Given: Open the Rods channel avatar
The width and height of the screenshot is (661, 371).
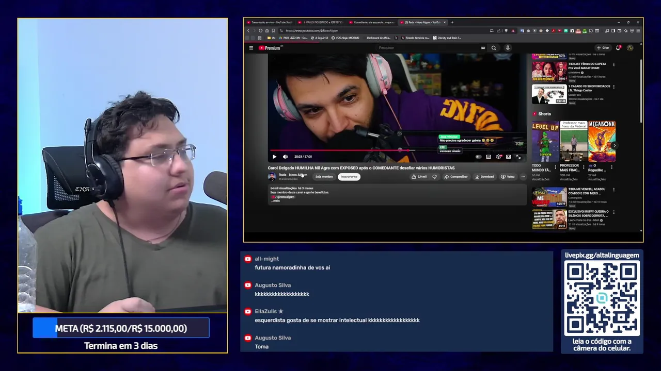Looking at the screenshot, I should click(x=272, y=177).
